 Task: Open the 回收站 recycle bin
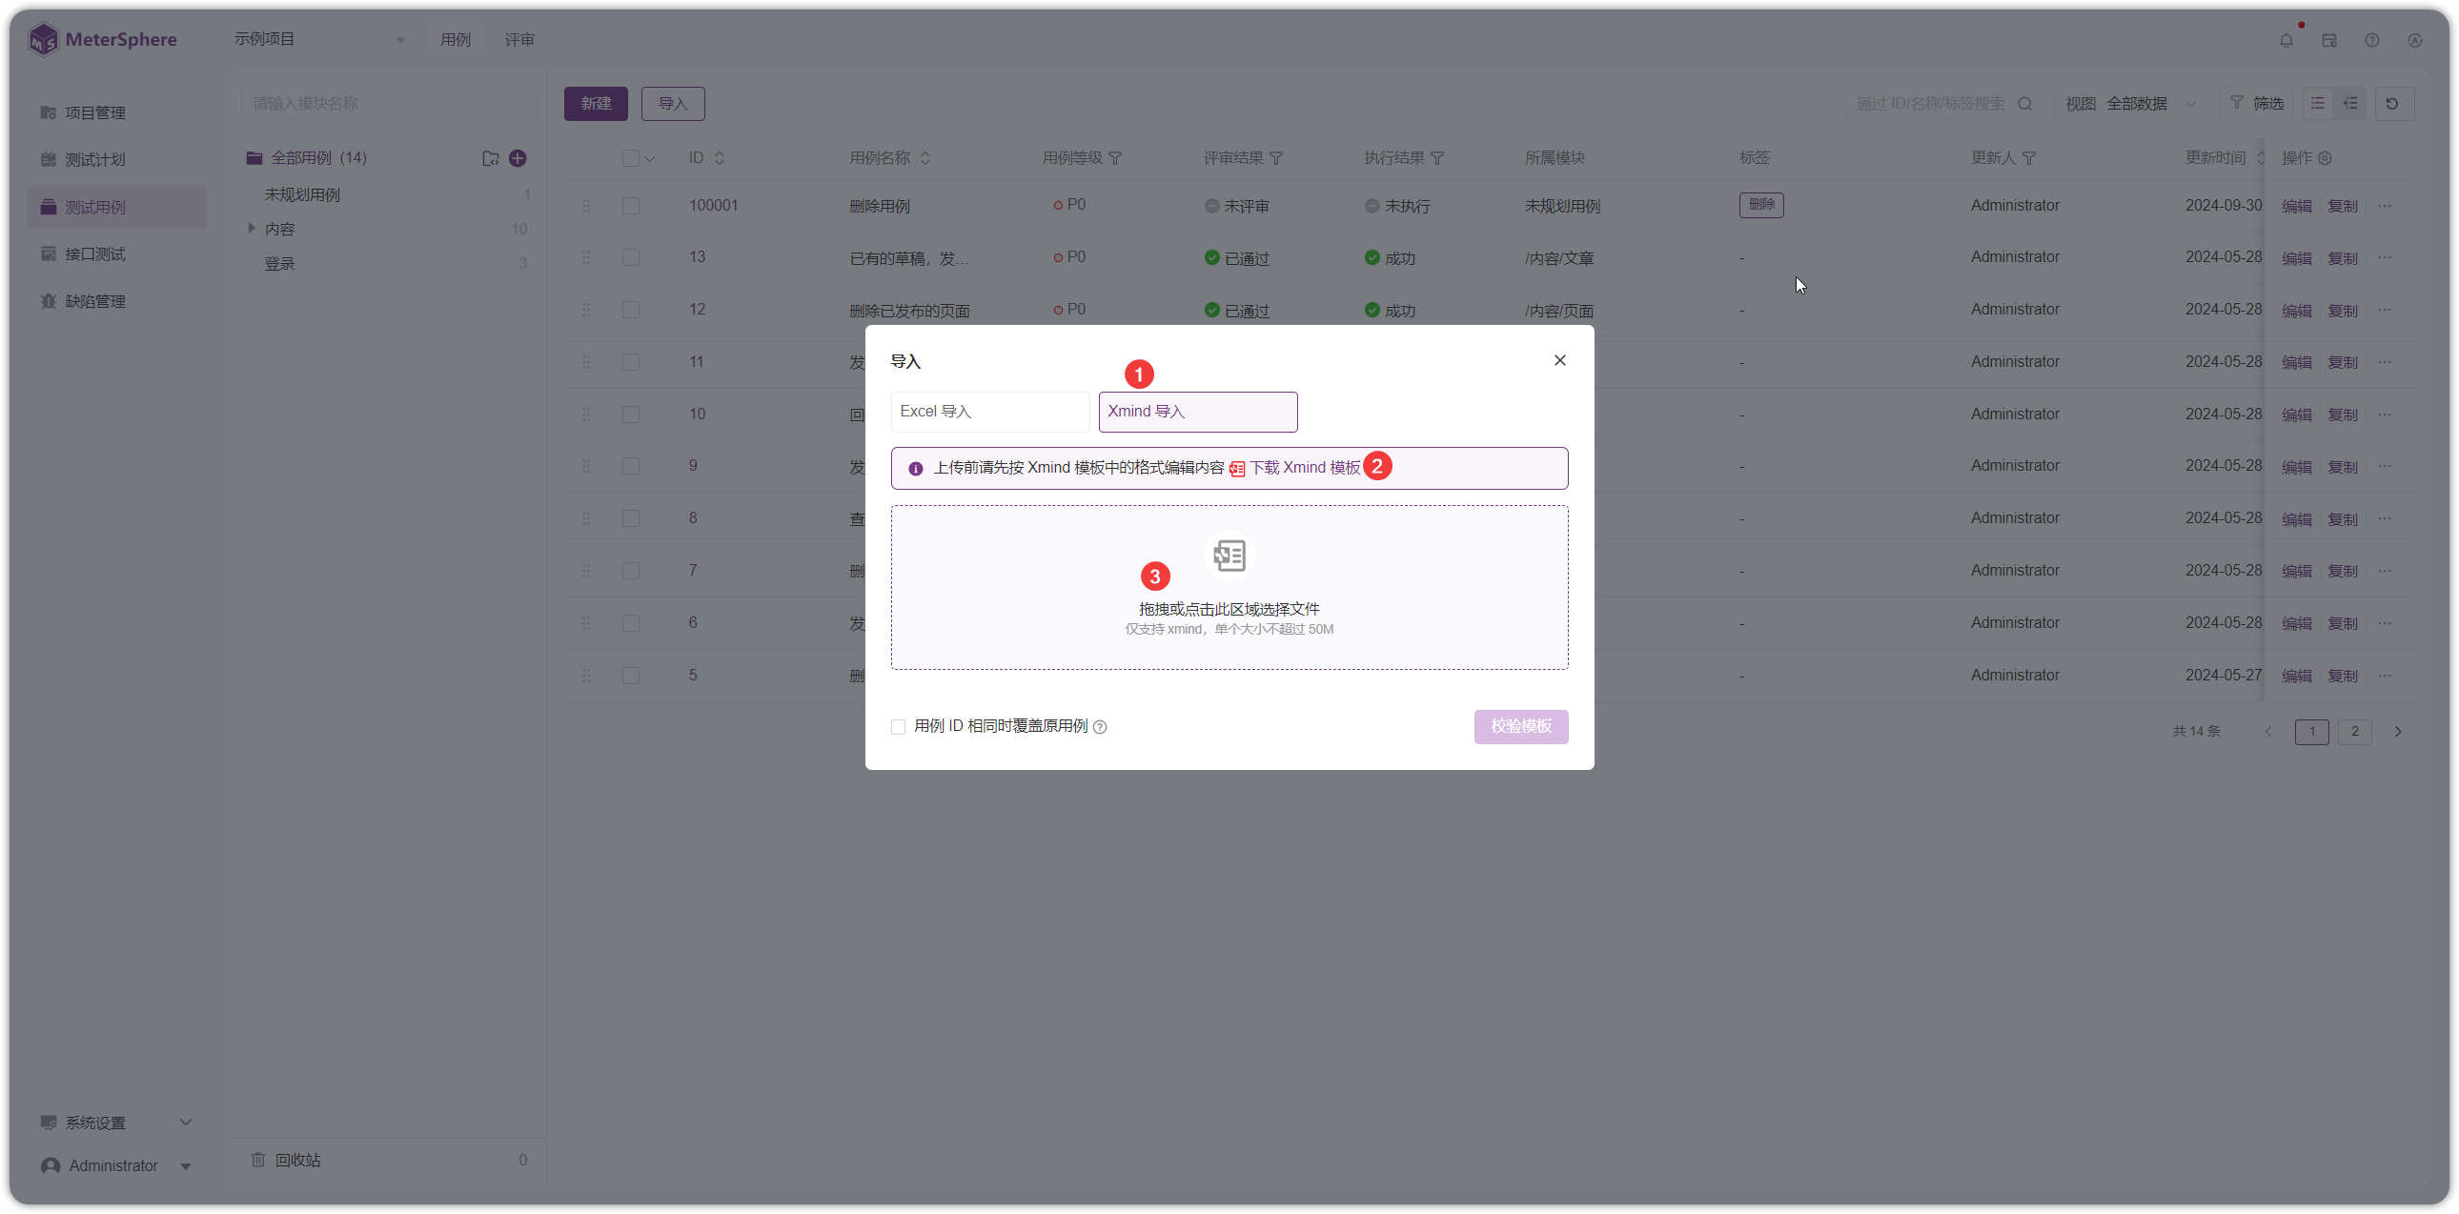[297, 1160]
